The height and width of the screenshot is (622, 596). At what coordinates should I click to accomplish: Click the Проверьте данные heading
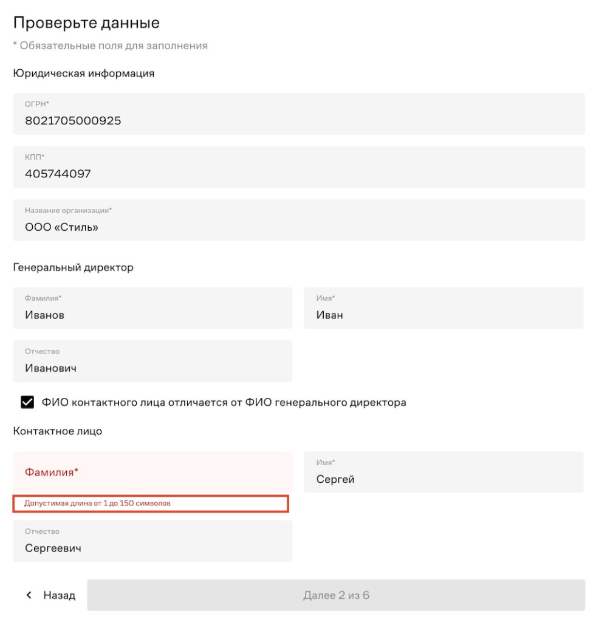[x=86, y=23]
